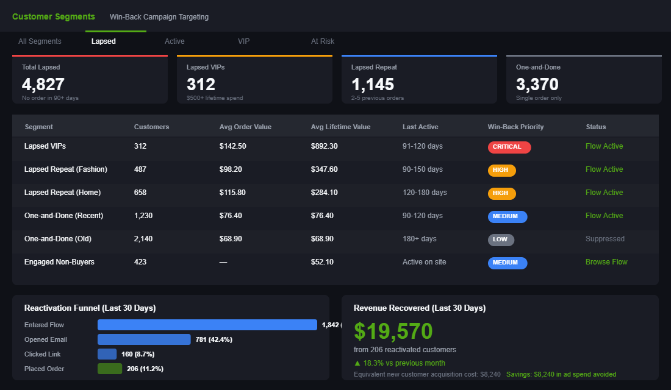Viewport: 671px width, 390px height.
Task: Open Browse Flow for Engaged Non-Buyers
Action: [x=606, y=262]
